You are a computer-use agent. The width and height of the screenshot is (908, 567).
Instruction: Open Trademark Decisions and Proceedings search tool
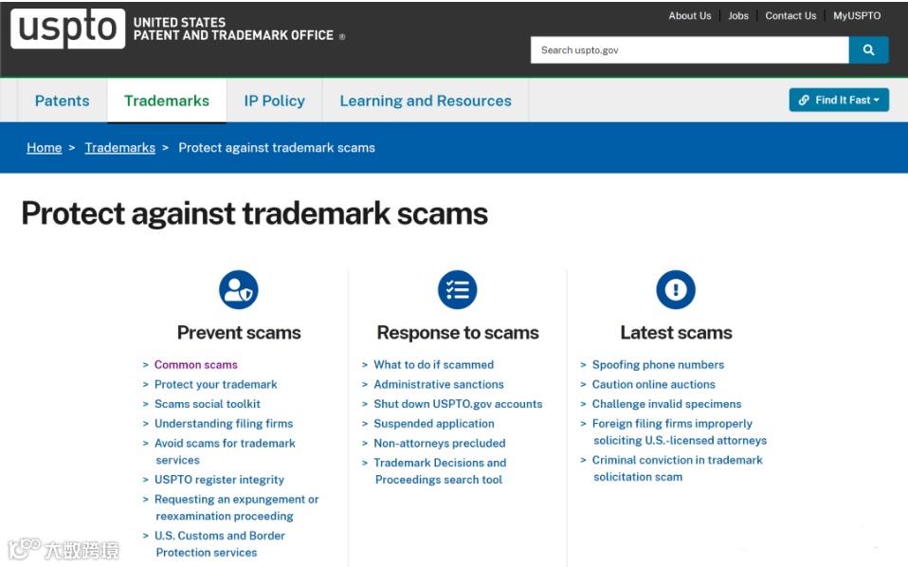440,471
